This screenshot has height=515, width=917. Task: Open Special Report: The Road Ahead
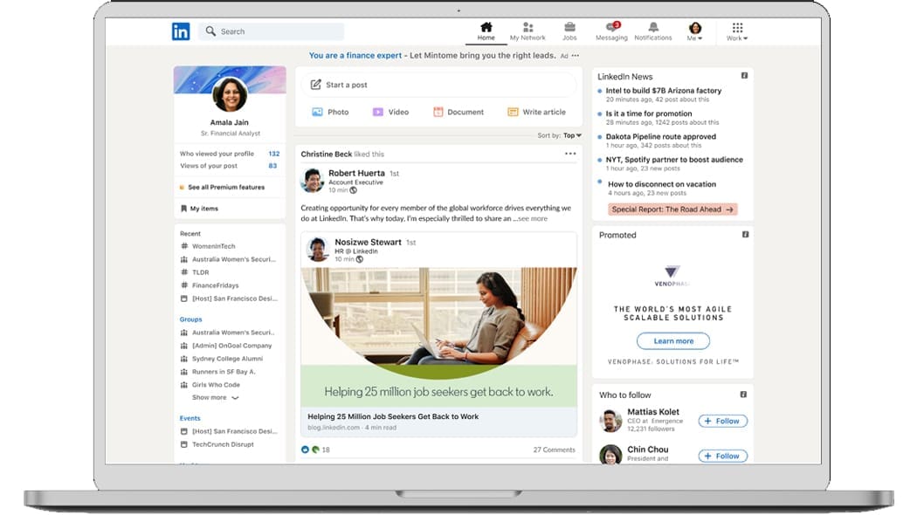tap(672, 209)
